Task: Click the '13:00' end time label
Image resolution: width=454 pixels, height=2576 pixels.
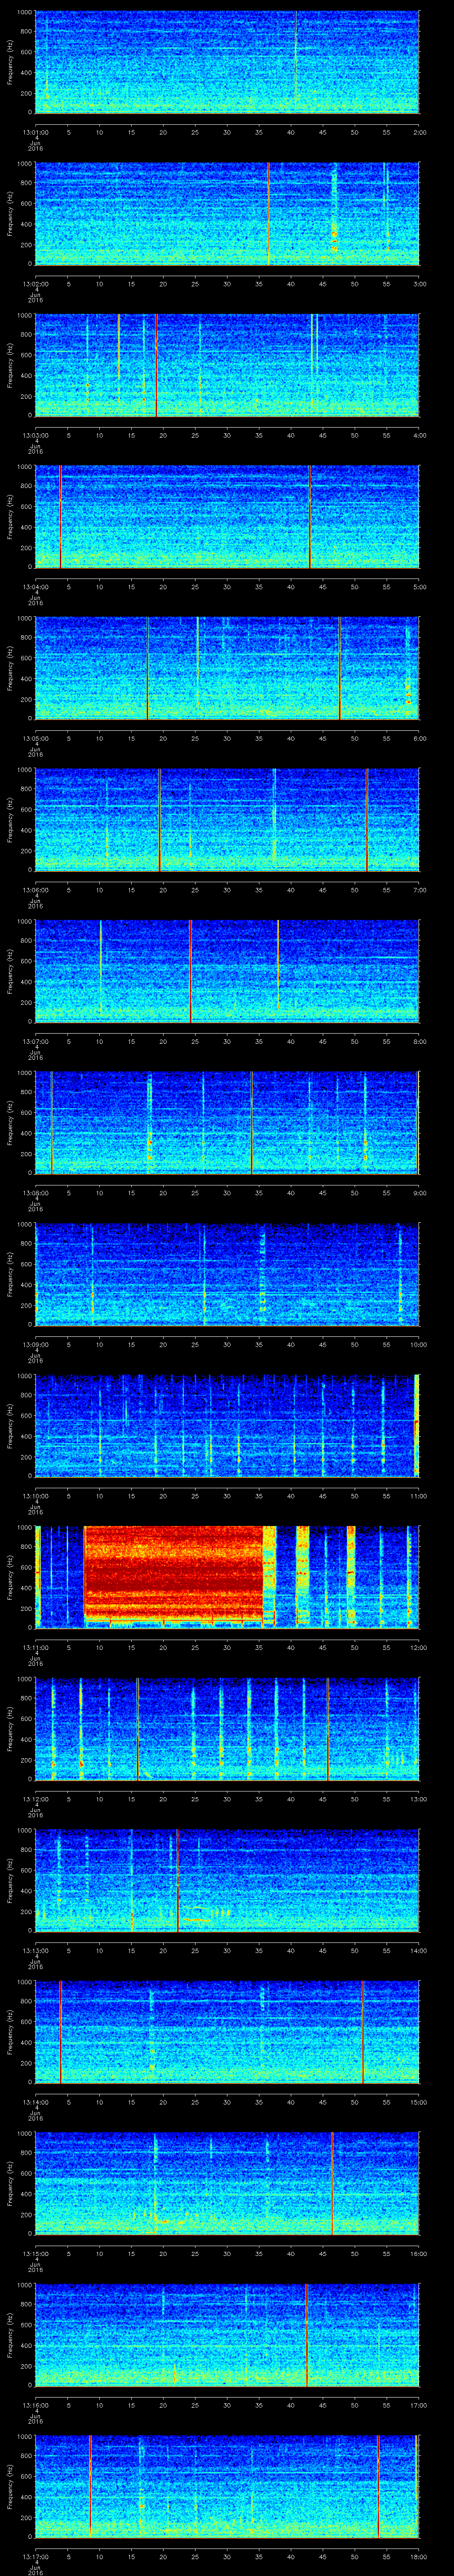Action: click(418, 1799)
